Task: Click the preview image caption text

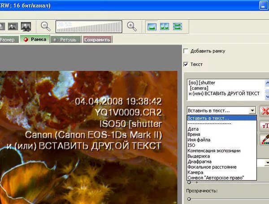Action: coord(84,124)
